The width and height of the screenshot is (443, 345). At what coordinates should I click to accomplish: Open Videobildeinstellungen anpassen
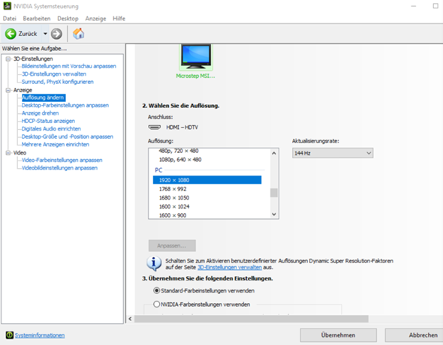tap(59, 168)
